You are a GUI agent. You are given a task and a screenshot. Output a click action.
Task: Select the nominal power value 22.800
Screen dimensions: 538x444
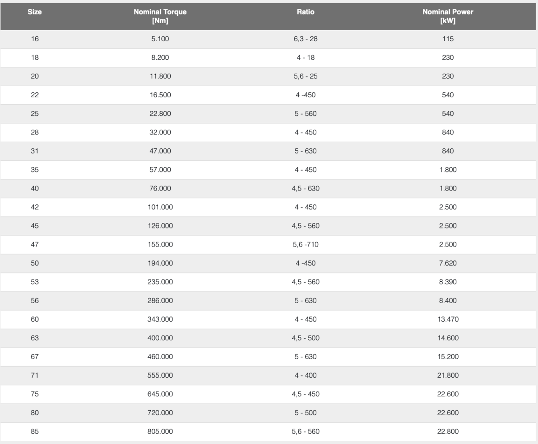[x=448, y=431]
